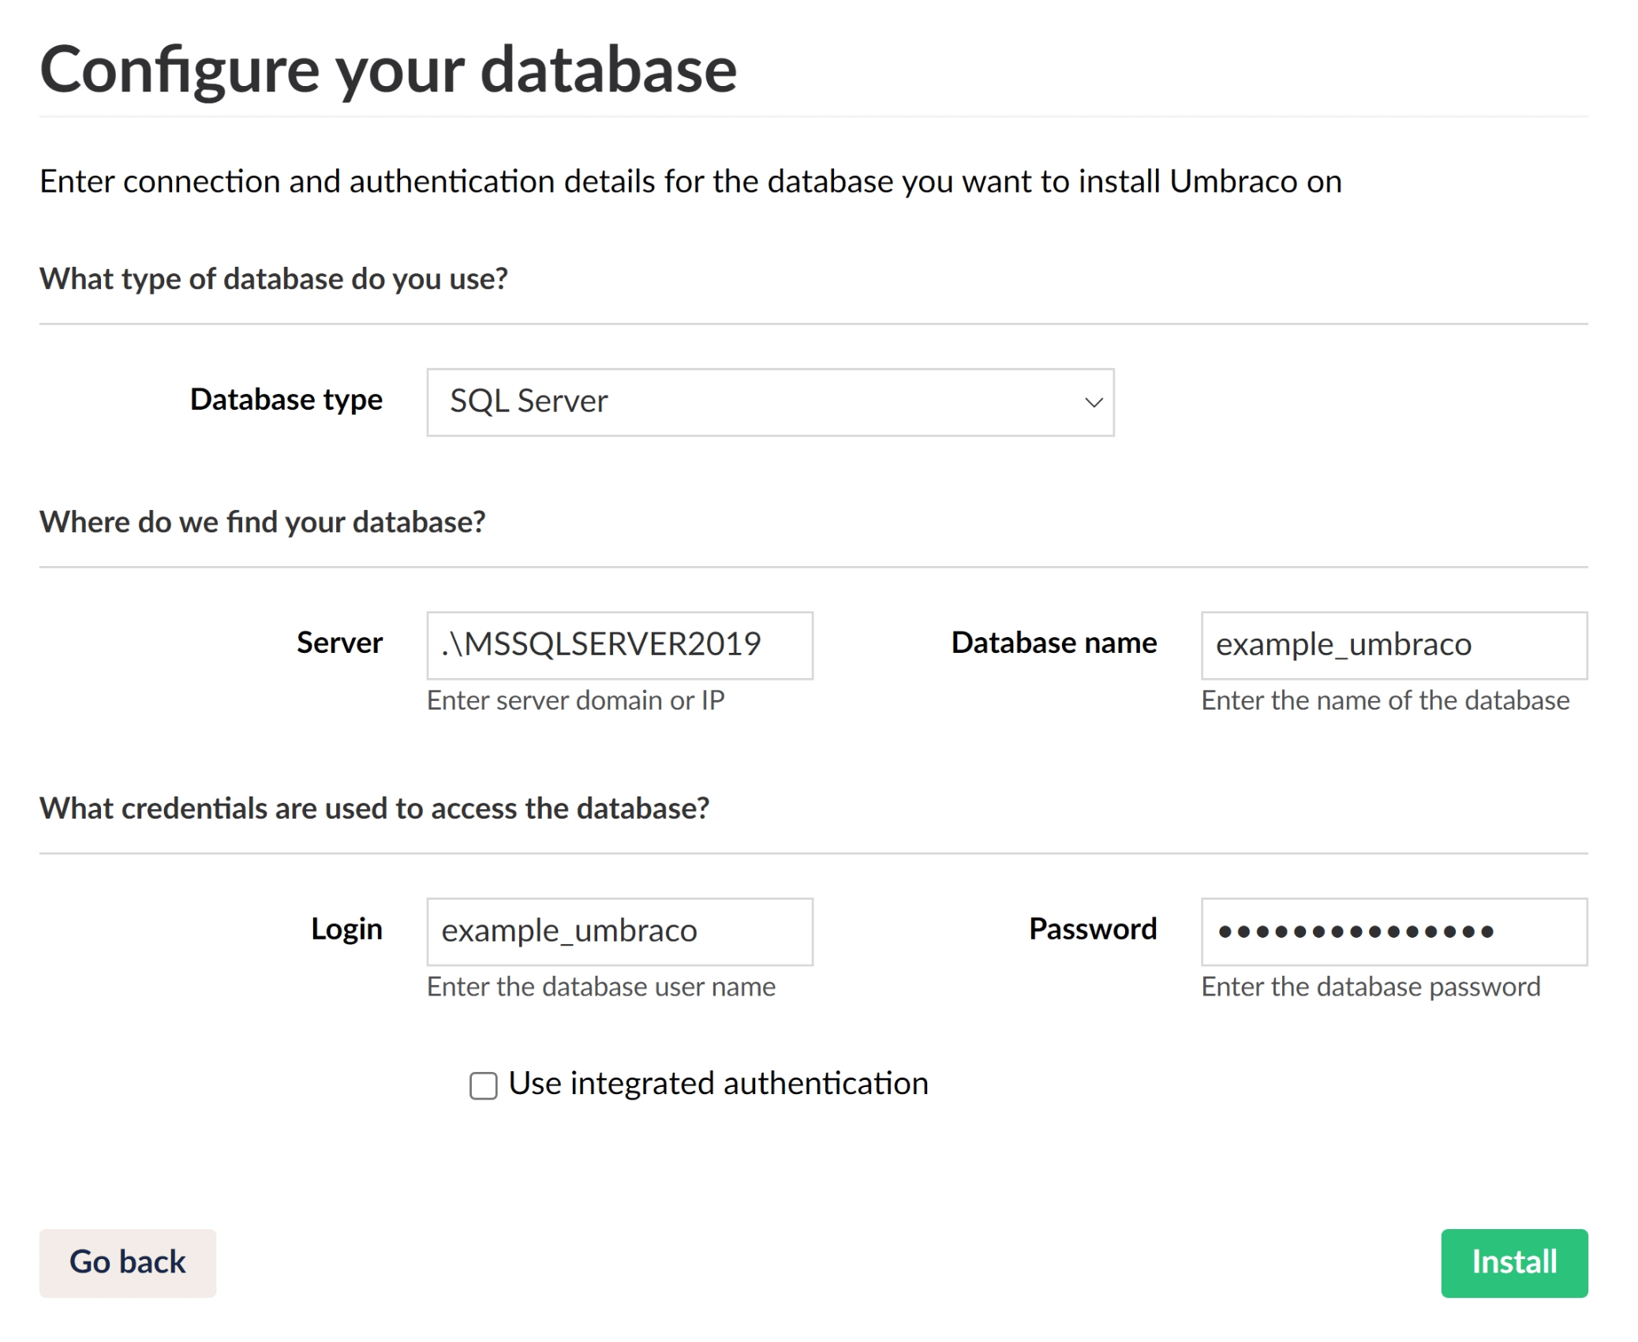Click the 'Password' field label

click(x=1092, y=929)
